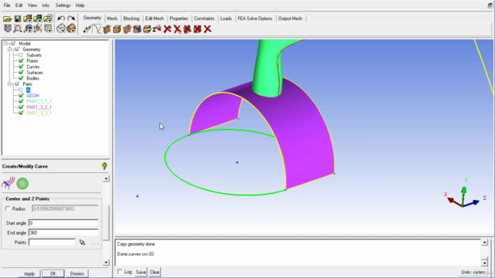Open the Blocking file menu icon
The width and height of the screenshot is (495, 278).
pyautogui.click(x=48, y=19)
